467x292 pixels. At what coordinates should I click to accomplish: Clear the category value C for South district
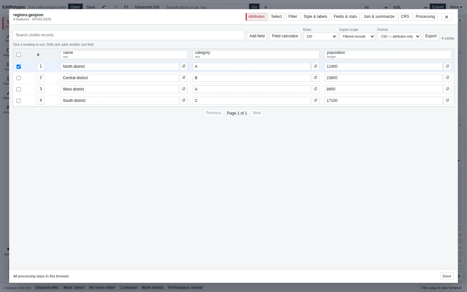[316, 101]
